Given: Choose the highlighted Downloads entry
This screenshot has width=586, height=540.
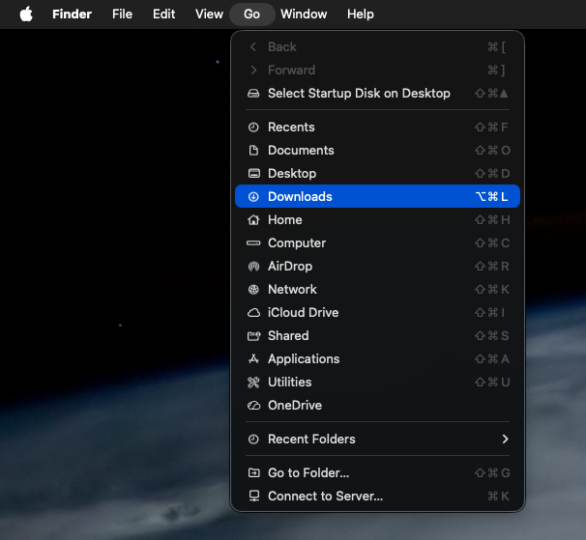Looking at the screenshot, I should point(377,196).
